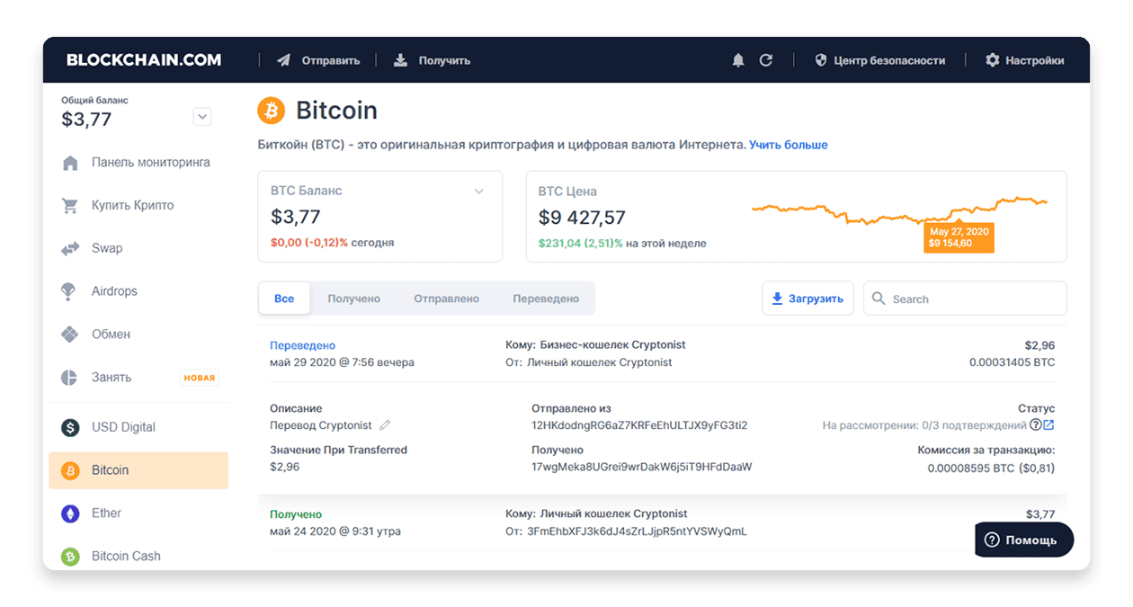The width and height of the screenshot is (1133, 607).
Task: Click the май 24 2020 Получено transaction row
Action: click(662, 522)
